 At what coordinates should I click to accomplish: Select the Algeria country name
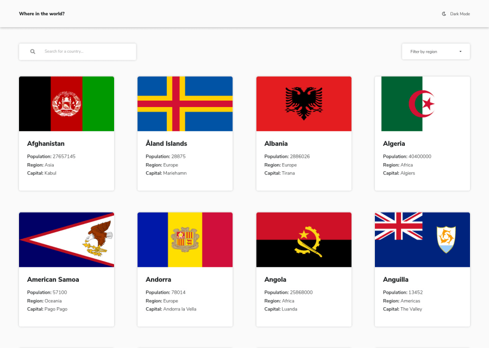(x=394, y=144)
